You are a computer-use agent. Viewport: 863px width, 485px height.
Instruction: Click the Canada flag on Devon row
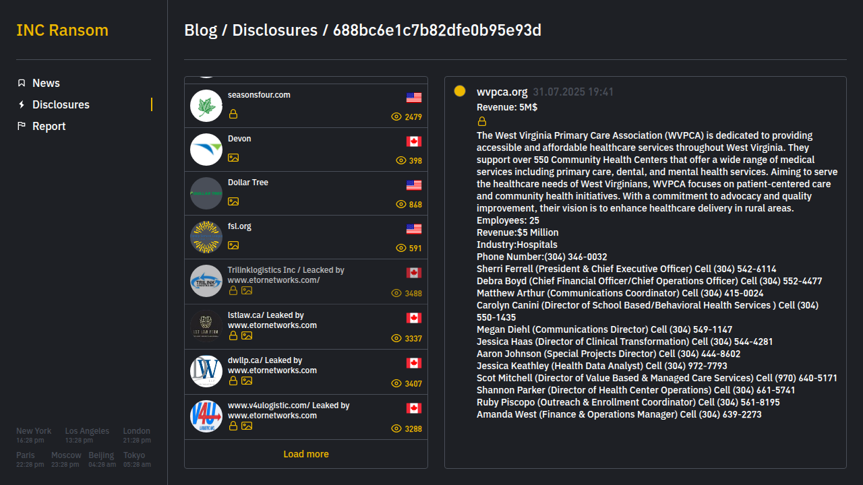[414, 141]
